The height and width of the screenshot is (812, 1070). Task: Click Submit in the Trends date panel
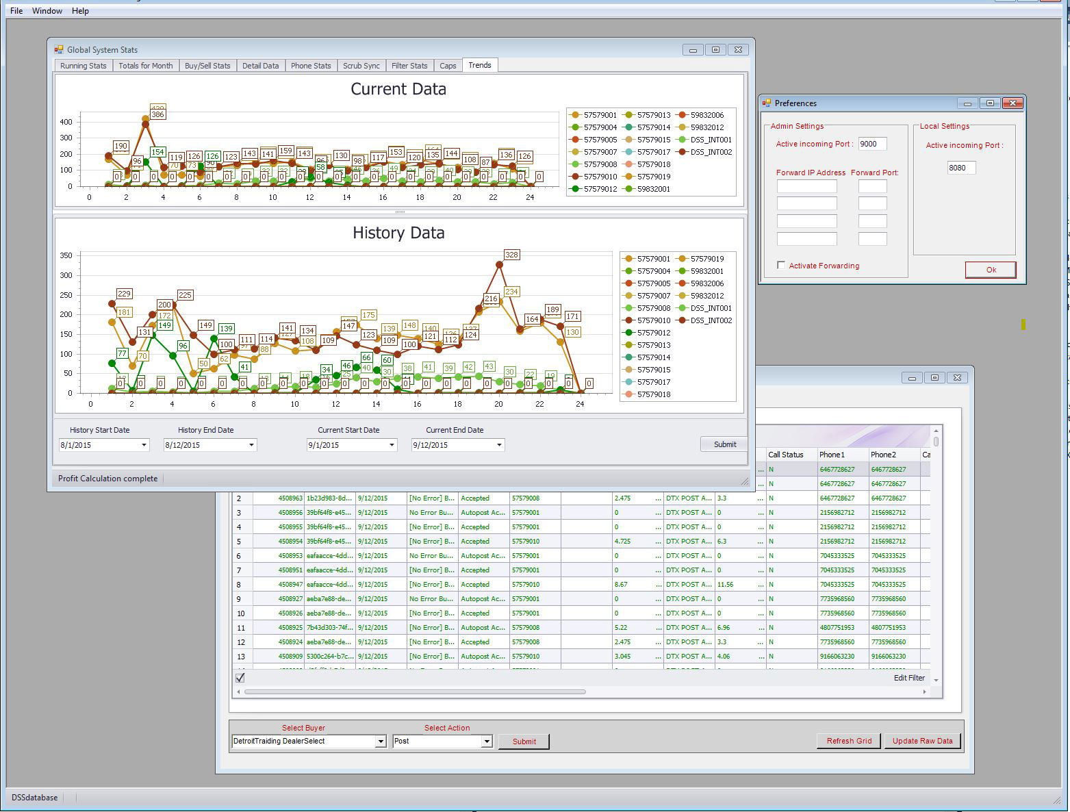[724, 444]
